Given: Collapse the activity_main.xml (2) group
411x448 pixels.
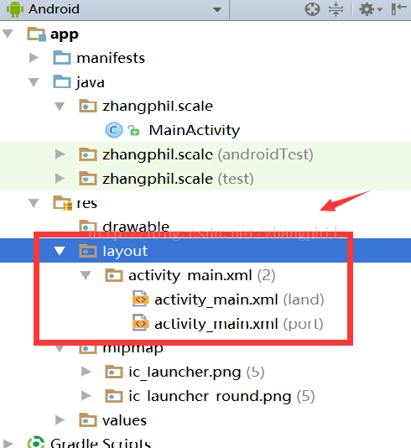Looking at the screenshot, I should [86, 275].
